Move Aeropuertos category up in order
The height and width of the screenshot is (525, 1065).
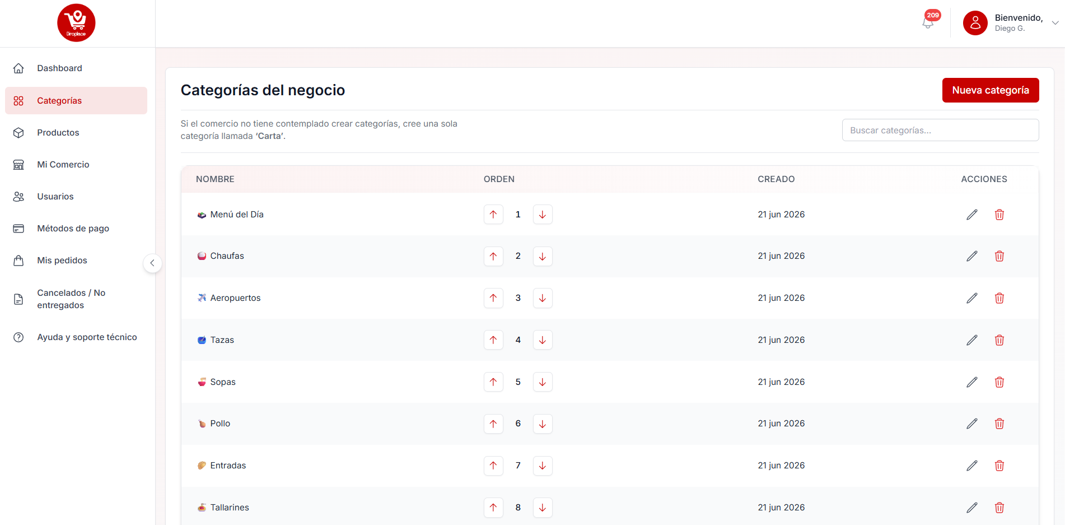(x=493, y=298)
